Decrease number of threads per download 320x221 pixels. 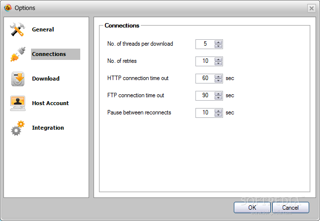pyautogui.click(x=219, y=46)
